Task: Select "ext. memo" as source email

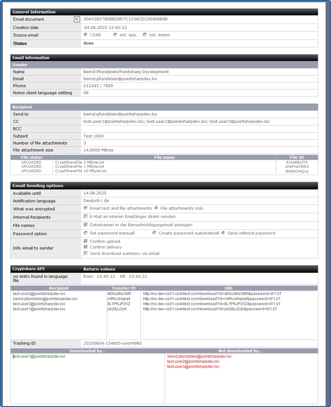Action: (x=145, y=34)
